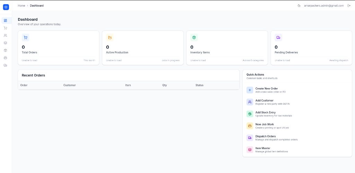Open the shopping cart orders sidebar icon
The width and height of the screenshot is (355, 173).
6,28
